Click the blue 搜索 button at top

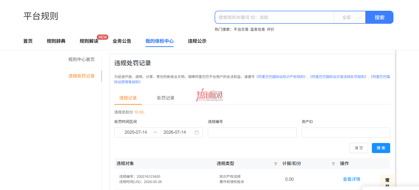[379, 17]
